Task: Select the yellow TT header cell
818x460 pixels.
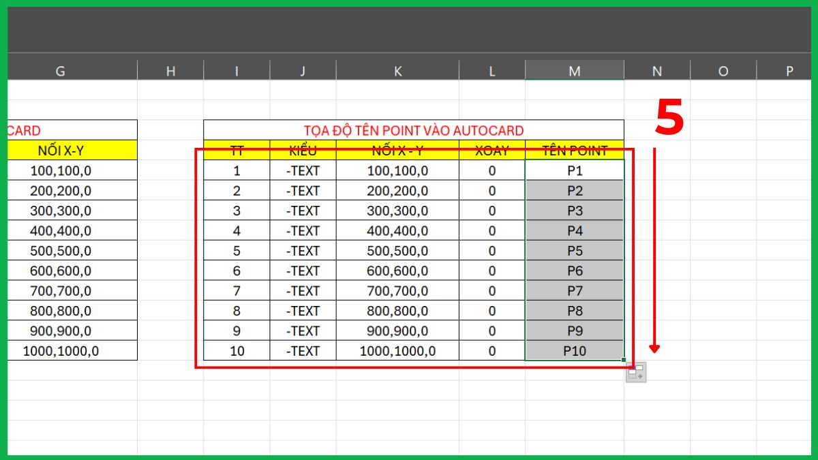Action: [237, 150]
